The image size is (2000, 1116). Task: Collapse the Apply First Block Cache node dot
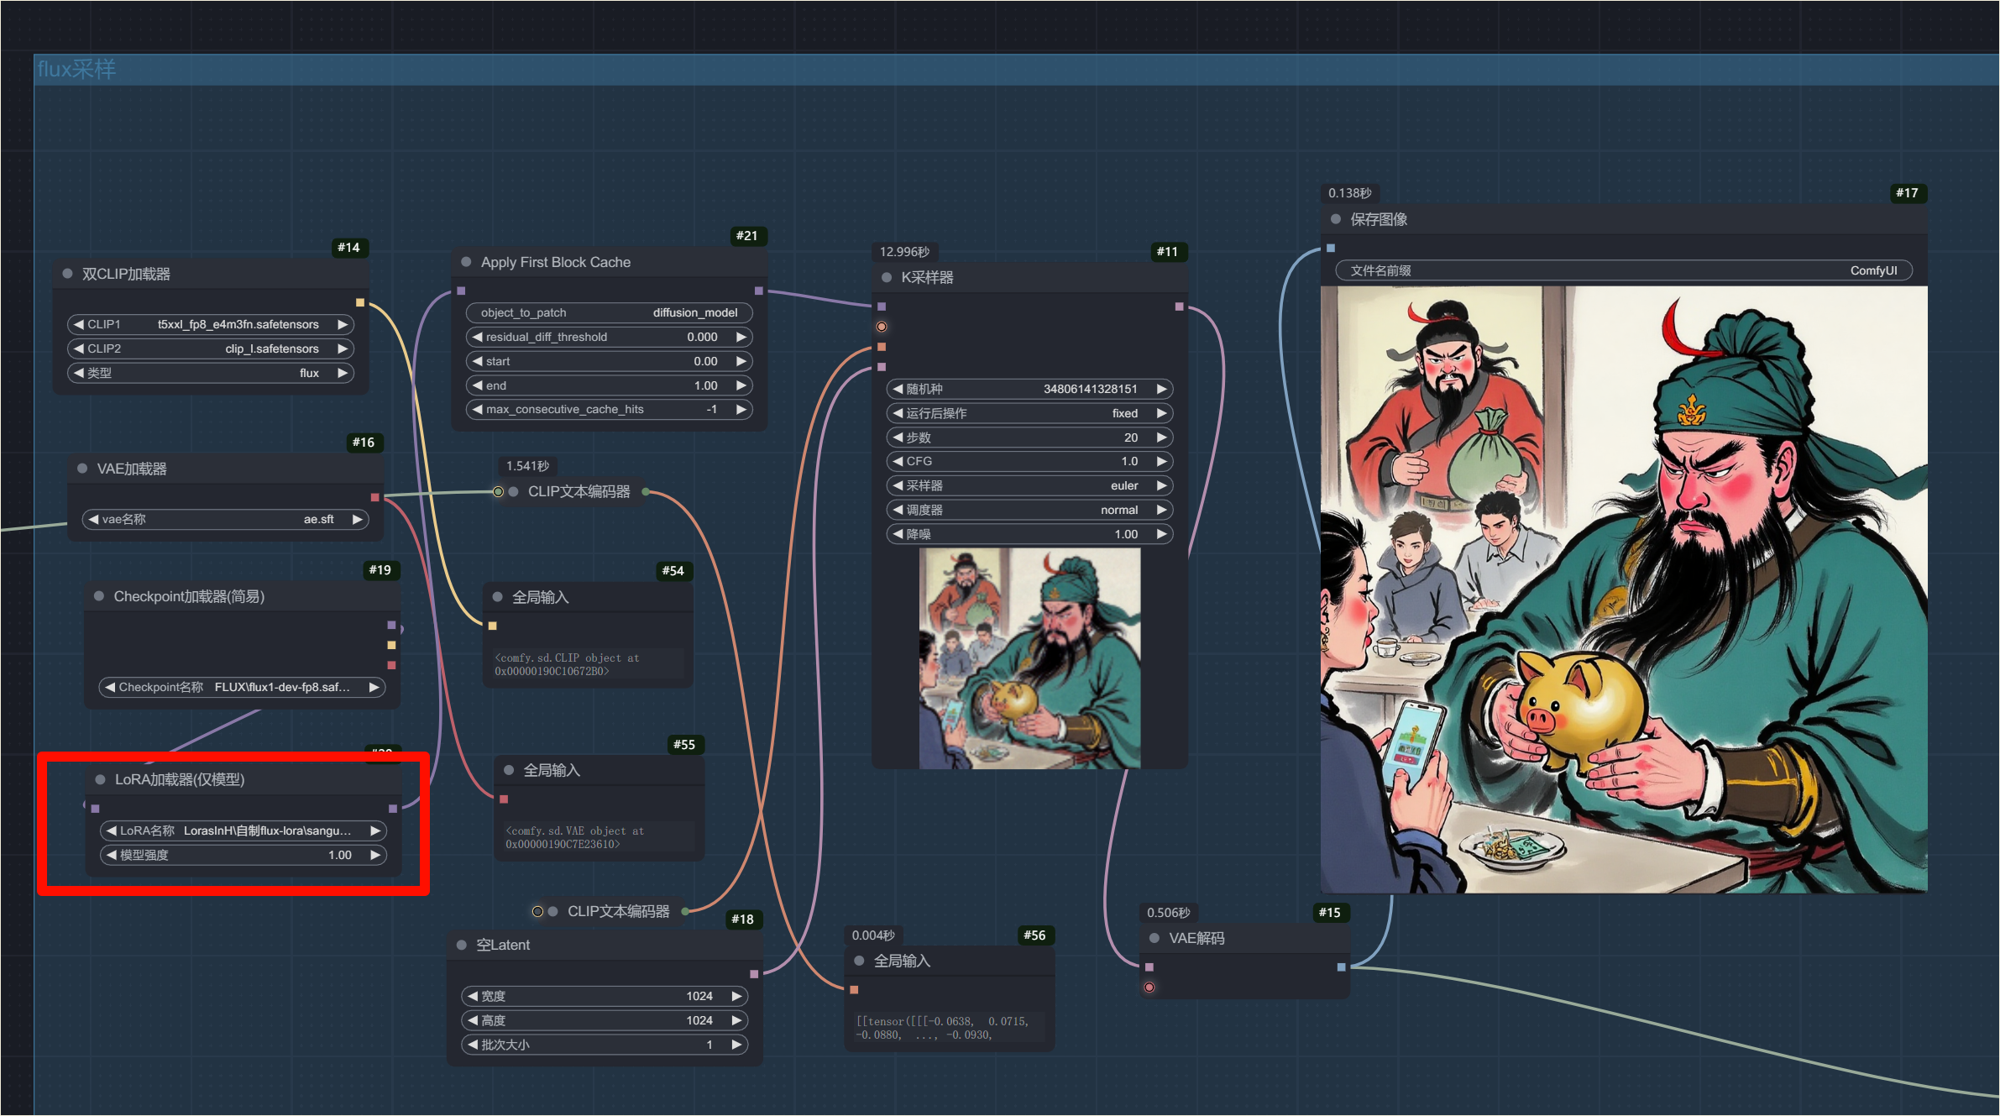pyautogui.click(x=466, y=262)
